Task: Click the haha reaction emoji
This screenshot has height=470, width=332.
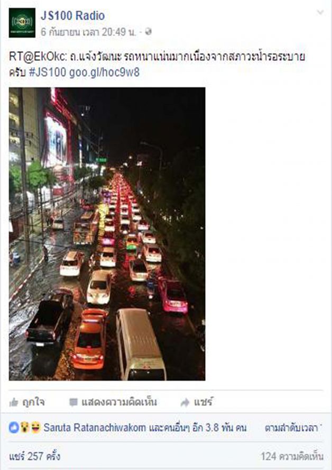Action: click(x=35, y=428)
